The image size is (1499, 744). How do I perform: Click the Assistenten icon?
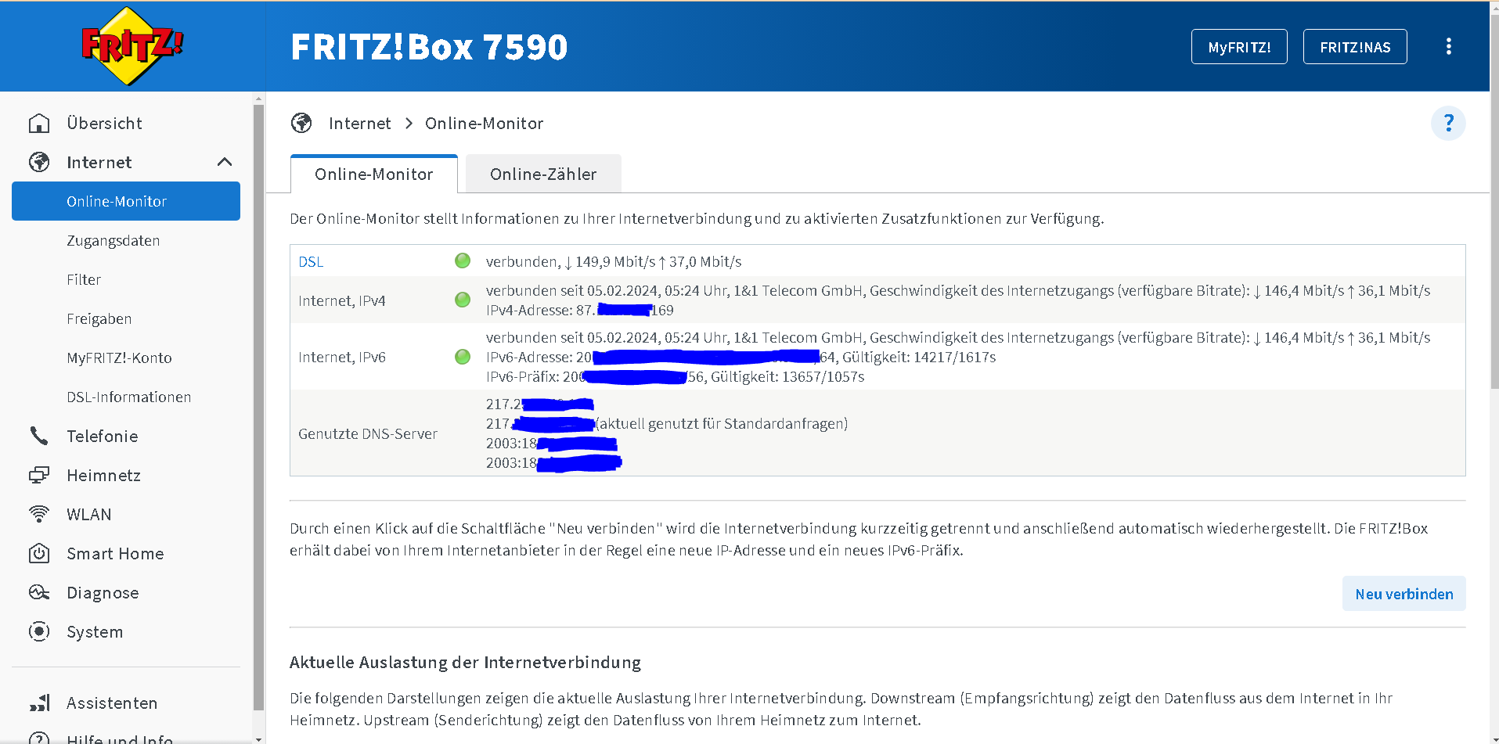pos(40,703)
